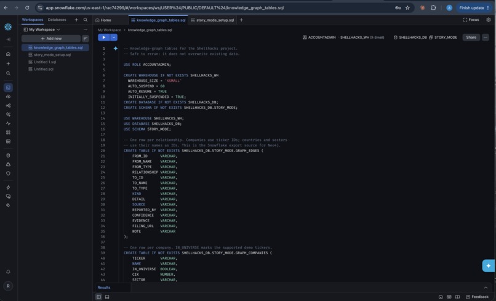Select the highlighted Projects workspace icon in sidebar
Viewport: 496px width, 301px height.
click(x=8, y=87)
